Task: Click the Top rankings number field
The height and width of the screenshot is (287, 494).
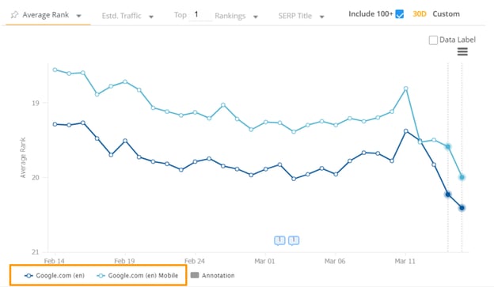Action: 200,15
